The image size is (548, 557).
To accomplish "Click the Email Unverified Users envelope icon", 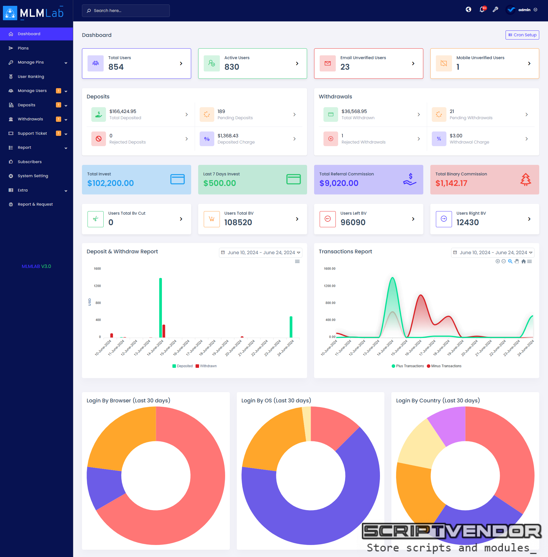I will [x=328, y=63].
